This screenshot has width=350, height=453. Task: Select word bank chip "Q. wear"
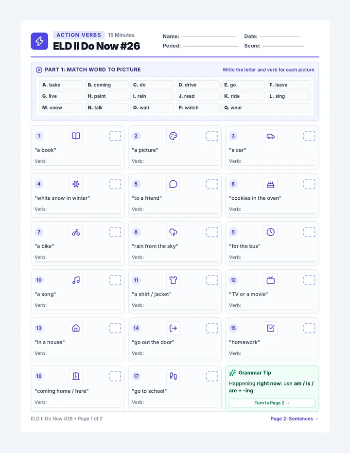pos(266,107)
